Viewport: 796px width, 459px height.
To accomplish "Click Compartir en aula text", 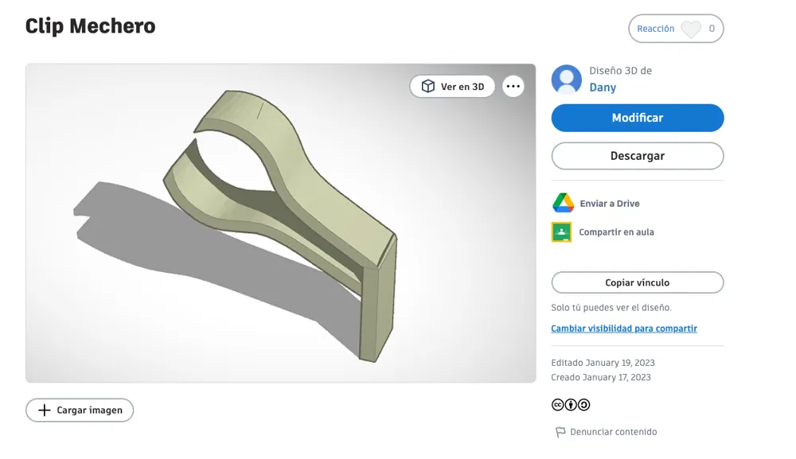I will (616, 231).
